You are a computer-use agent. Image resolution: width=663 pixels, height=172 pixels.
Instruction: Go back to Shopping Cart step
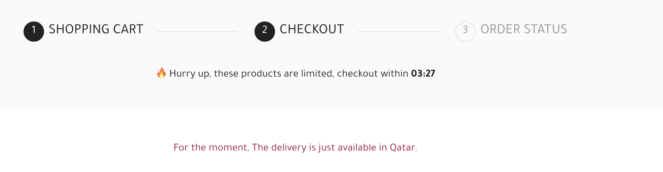[96, 29]
